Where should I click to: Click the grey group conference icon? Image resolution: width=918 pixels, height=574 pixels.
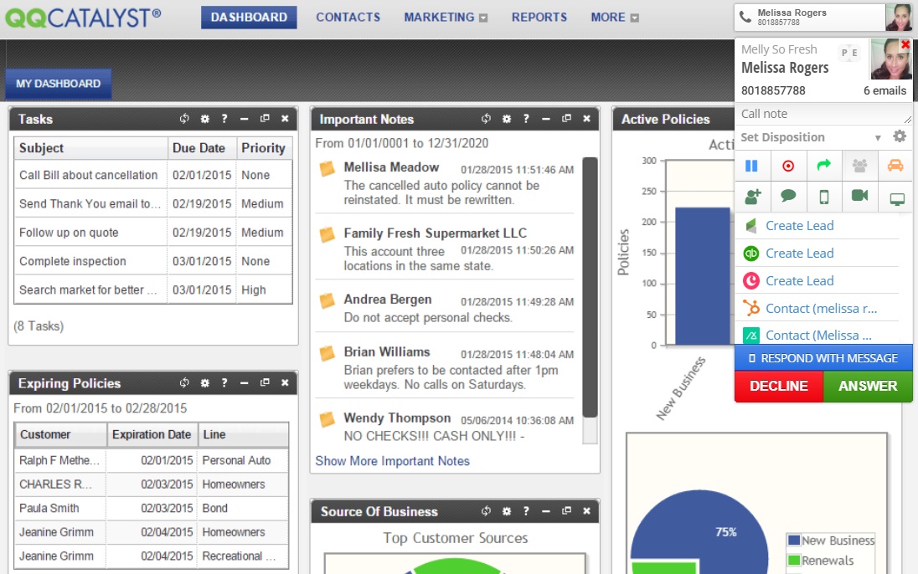click(859, 167)
